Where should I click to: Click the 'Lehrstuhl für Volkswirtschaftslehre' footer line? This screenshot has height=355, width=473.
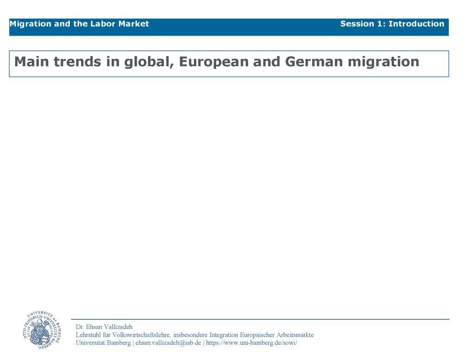point(194,335)
